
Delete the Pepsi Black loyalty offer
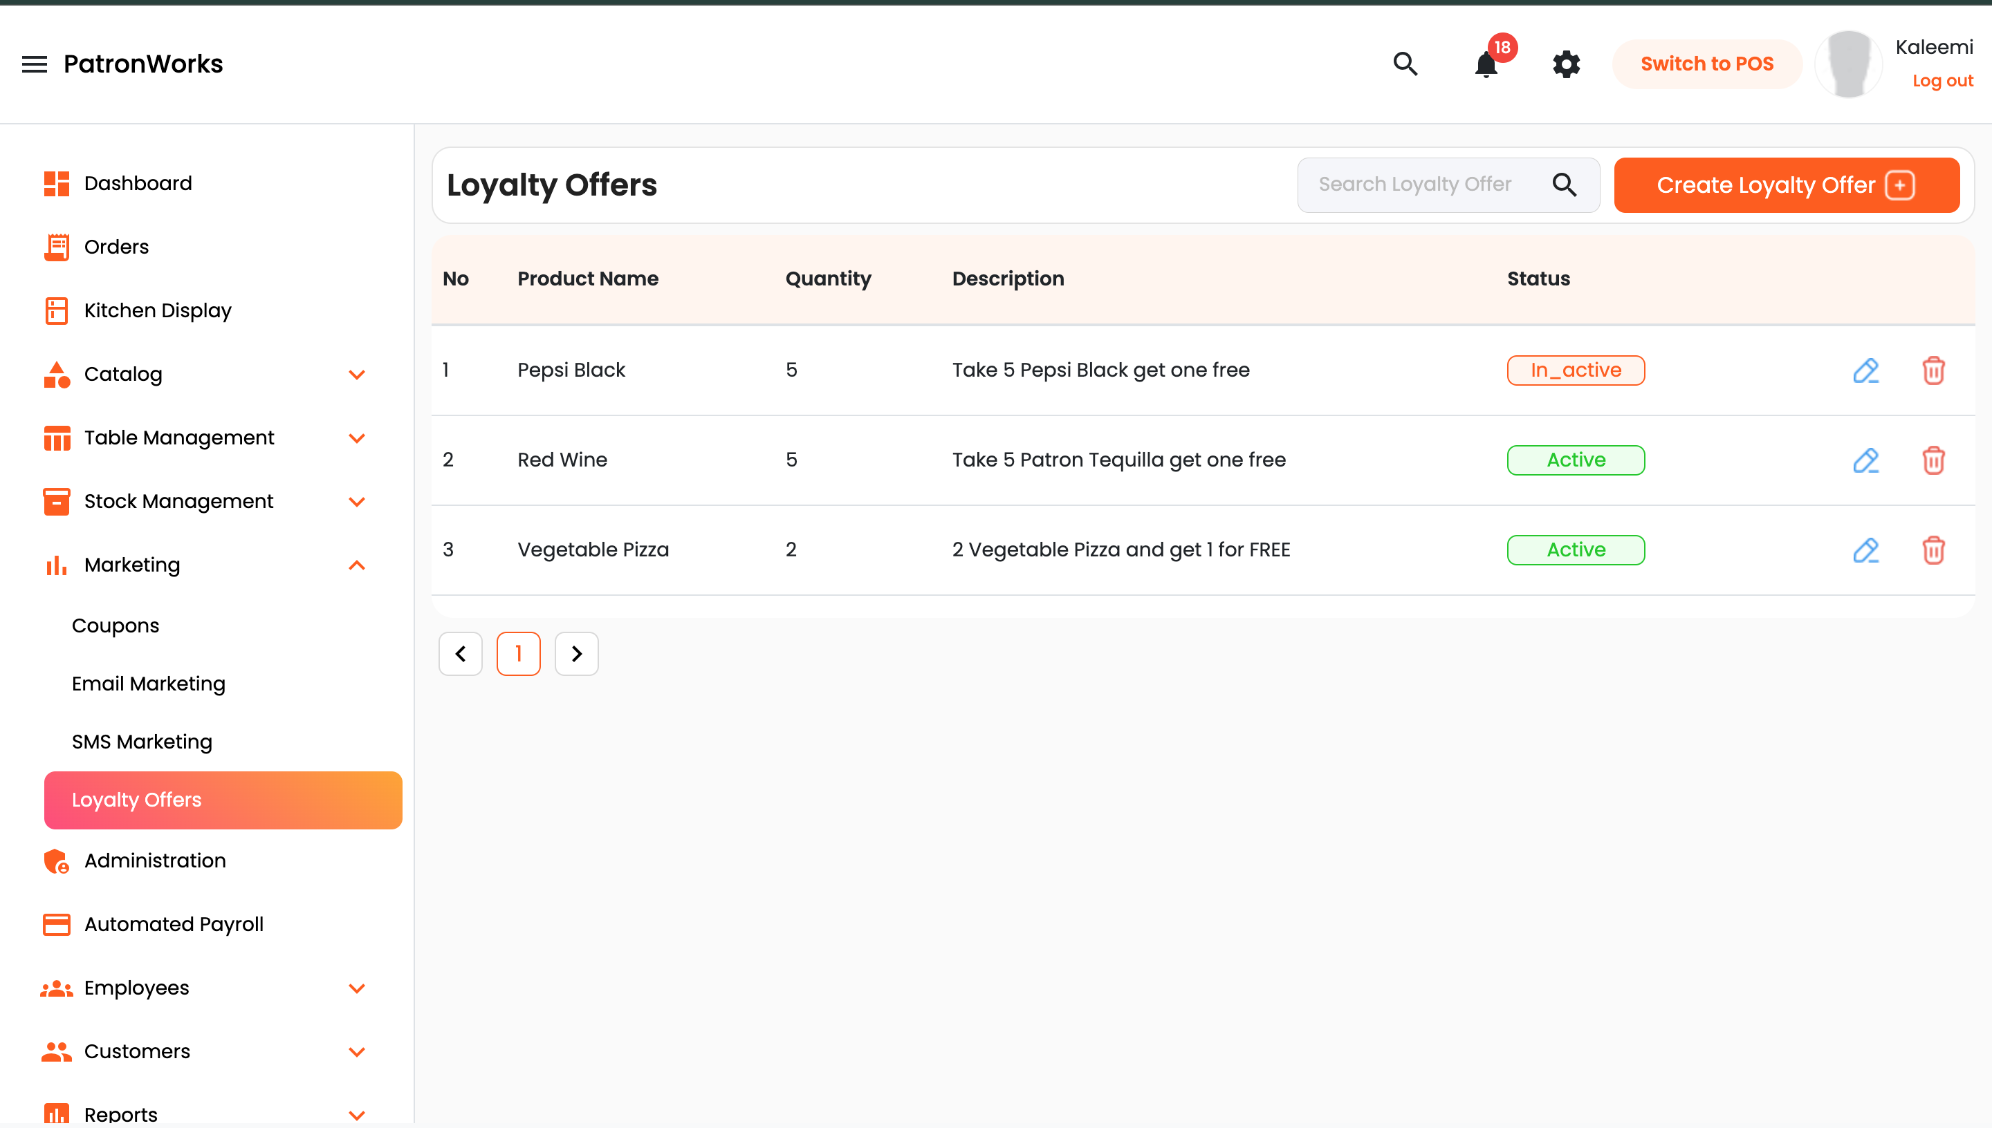point(1933,370)
